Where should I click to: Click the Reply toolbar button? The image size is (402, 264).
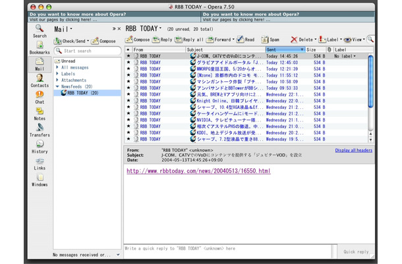(162, 40)
